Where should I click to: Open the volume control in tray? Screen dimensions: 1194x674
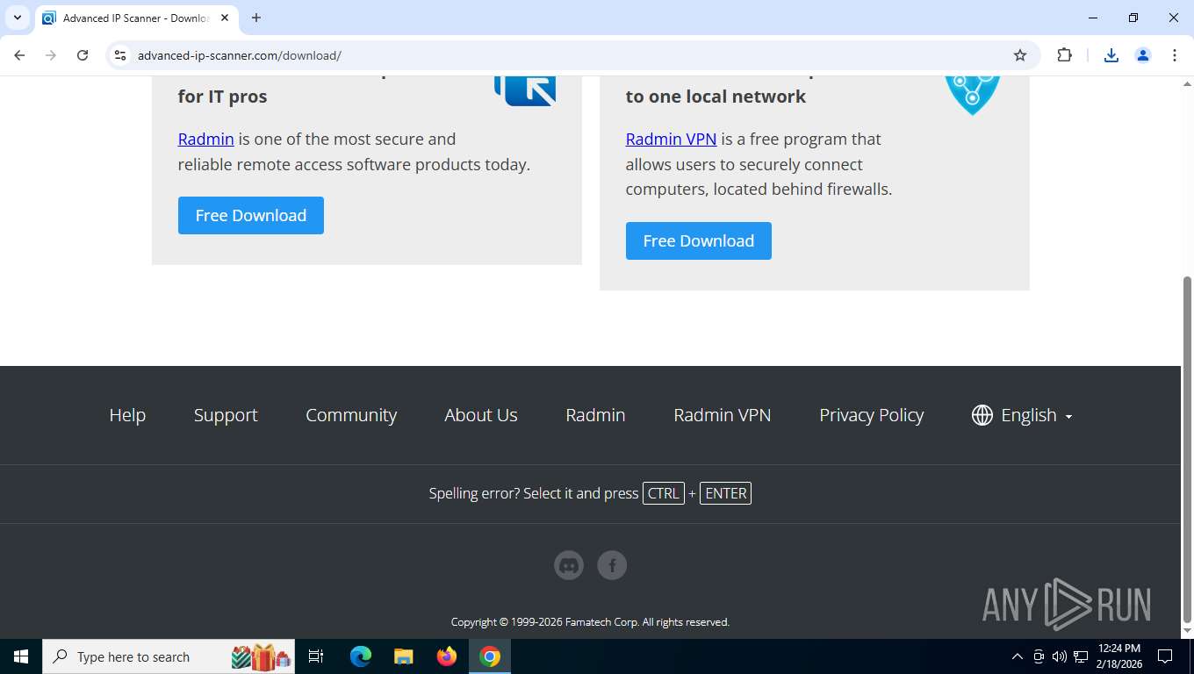(x=1060, y=656)
